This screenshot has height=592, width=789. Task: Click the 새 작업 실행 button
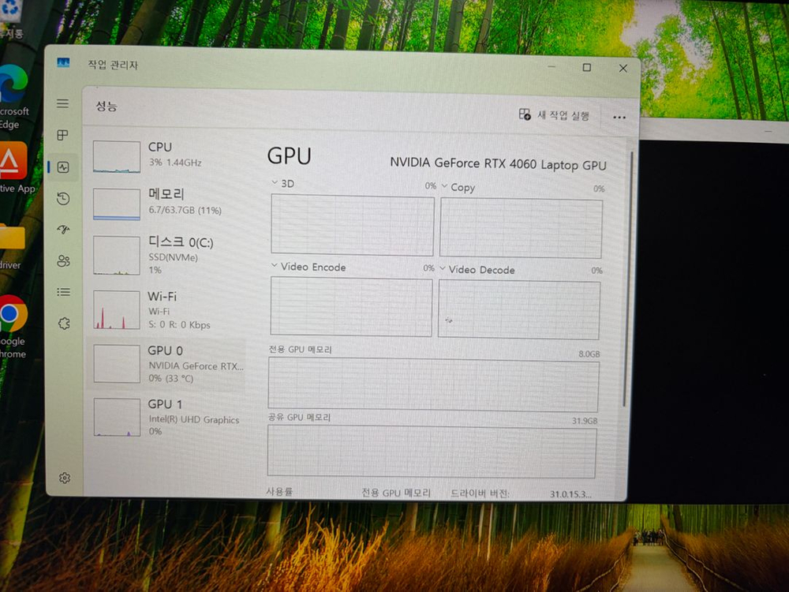553,115
